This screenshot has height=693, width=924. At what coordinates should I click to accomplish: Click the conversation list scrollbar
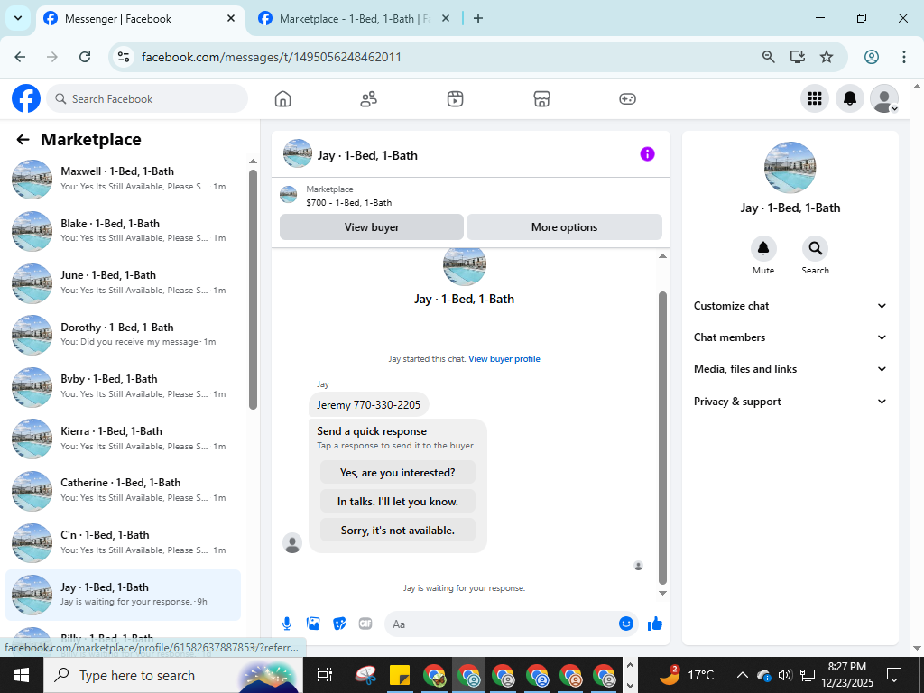coord(253,289)
